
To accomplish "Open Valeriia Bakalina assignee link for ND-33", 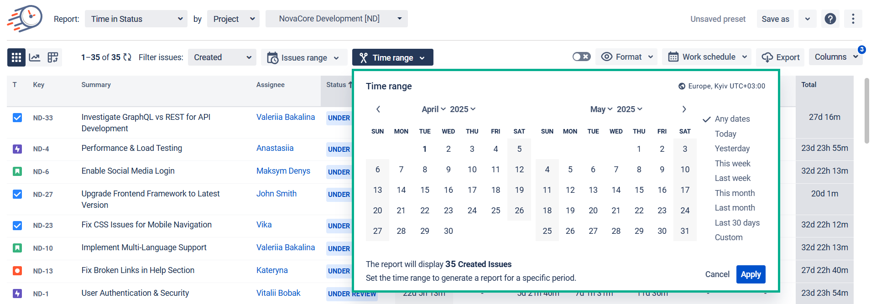I will pyautogui.click(x=285, y=117).
